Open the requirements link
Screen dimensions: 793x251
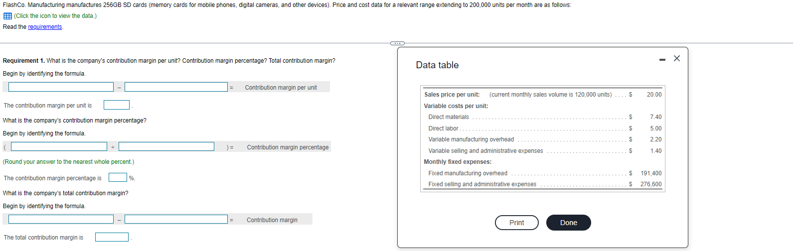[45, 27]
